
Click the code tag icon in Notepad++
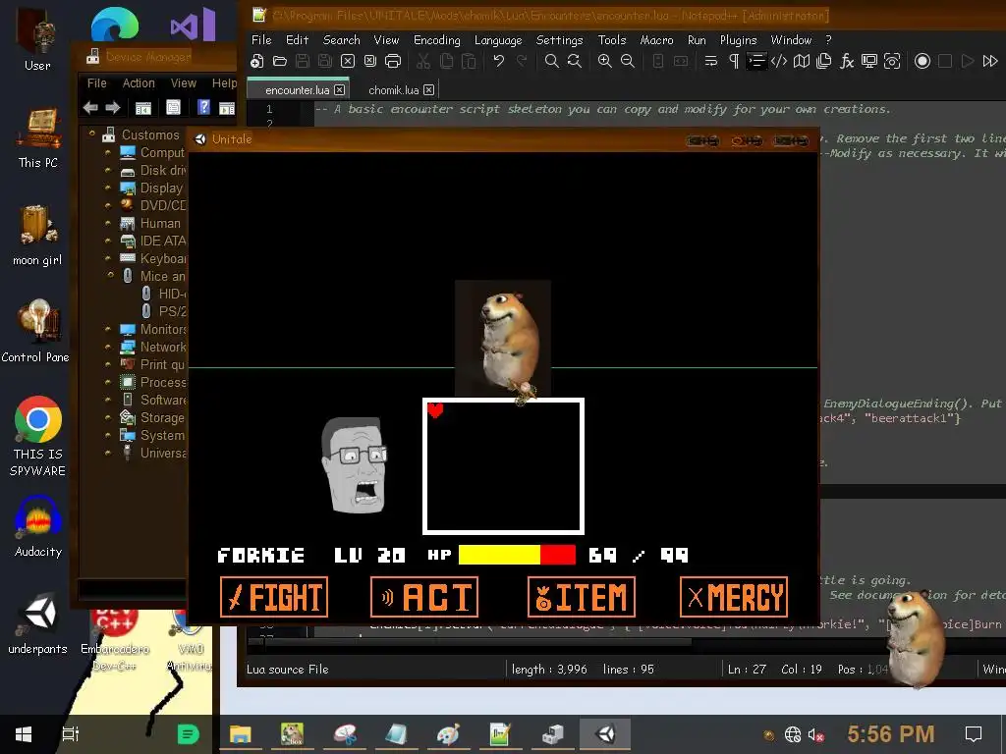tap(779, 61)
